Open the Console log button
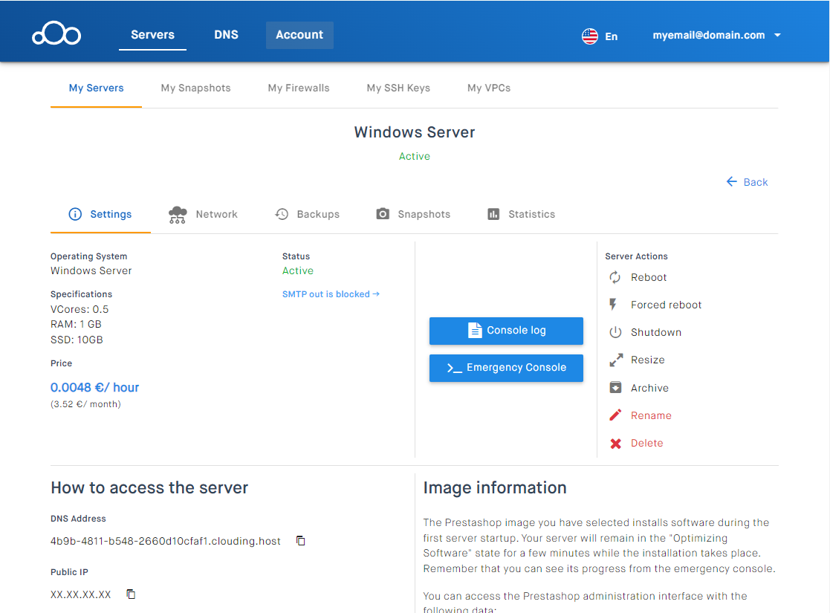 506,331
